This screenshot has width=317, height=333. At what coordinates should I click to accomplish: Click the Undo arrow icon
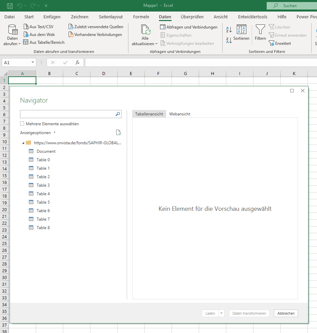click(20, 6)
